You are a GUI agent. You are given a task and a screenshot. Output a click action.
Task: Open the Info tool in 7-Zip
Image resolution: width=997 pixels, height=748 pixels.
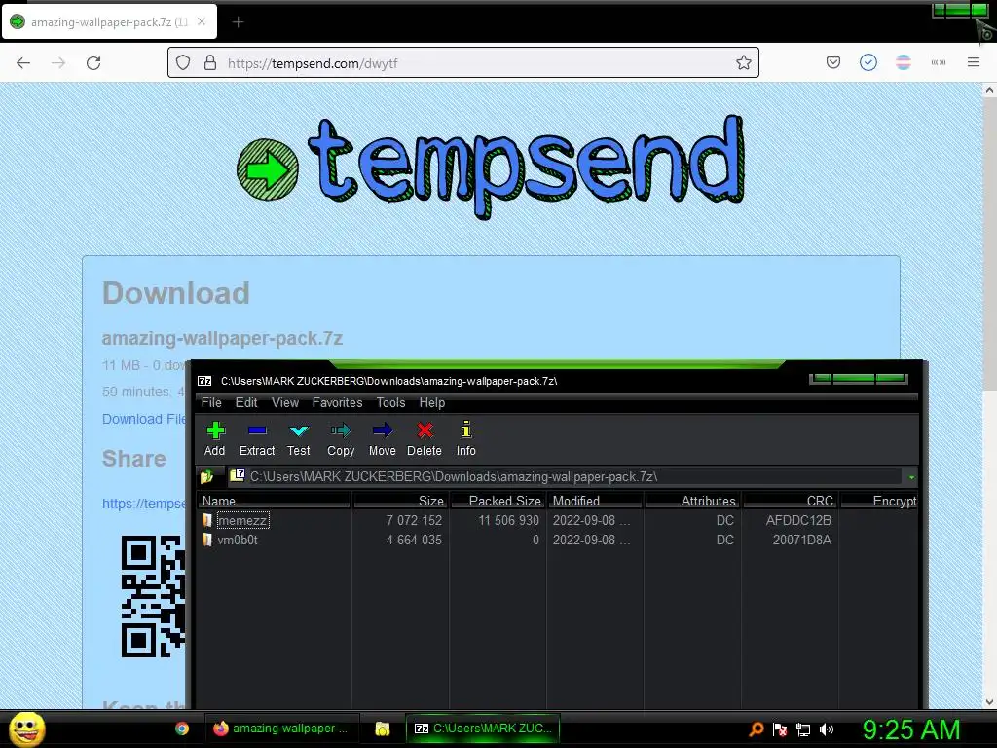pyautogui.click(x=466, y=439)
